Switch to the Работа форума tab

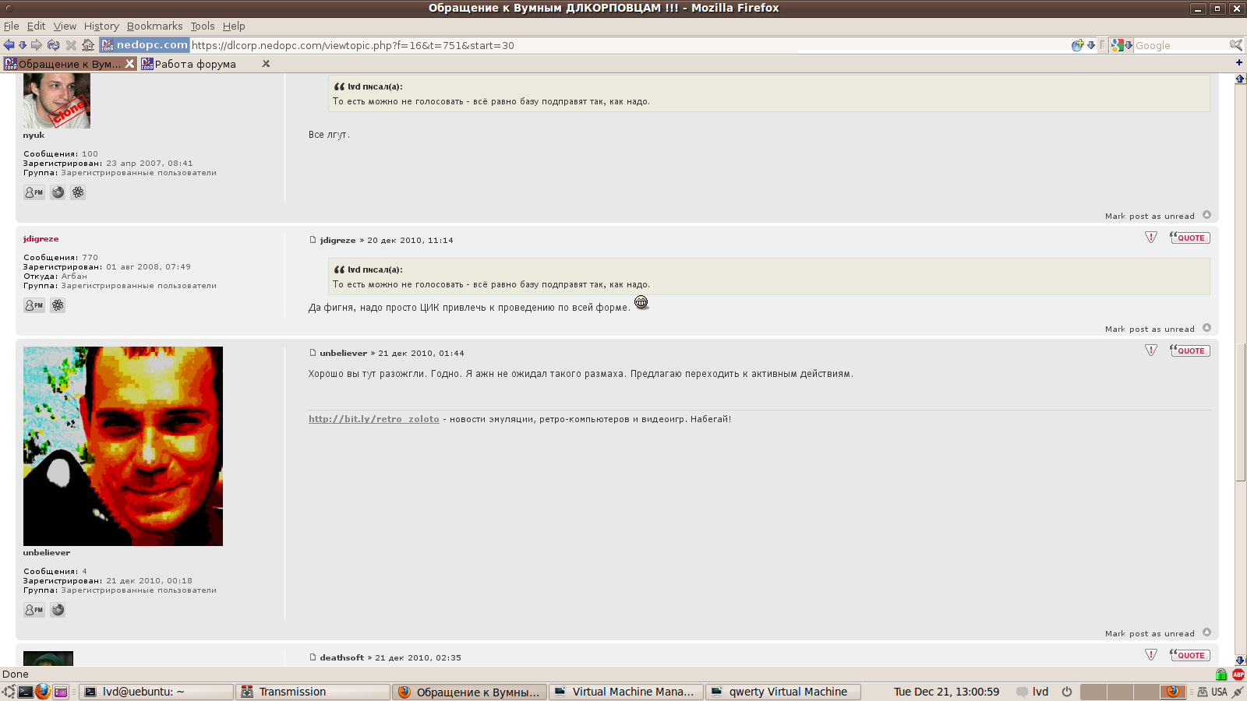point(195,64)
